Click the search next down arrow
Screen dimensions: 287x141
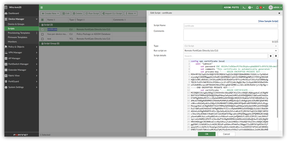tap(276, 56)
